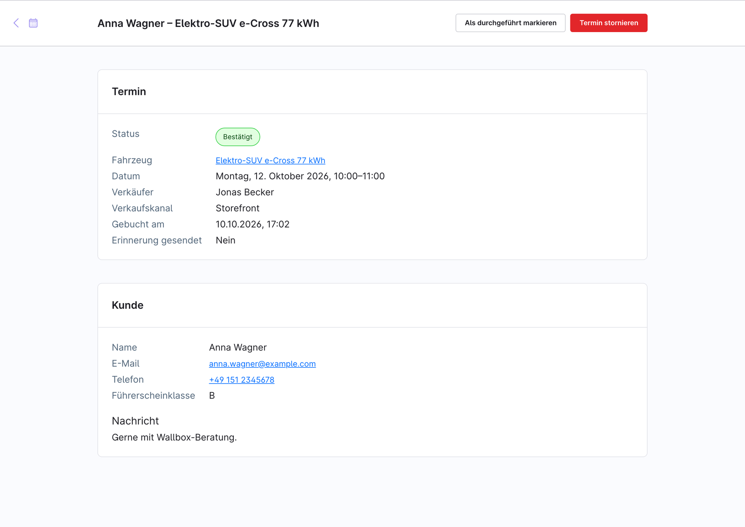Click the Storefront sales channel value
The image size is (745, 527).
pos(237,208)
